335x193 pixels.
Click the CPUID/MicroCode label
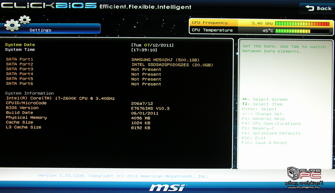tap(26, 103)
